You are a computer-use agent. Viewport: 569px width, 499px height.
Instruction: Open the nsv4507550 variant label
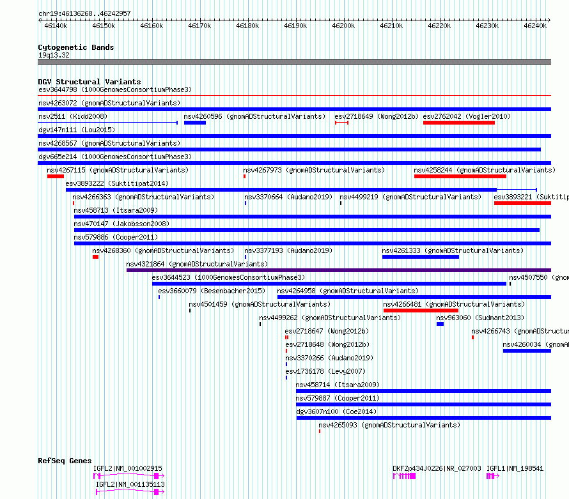click(539, 277)
